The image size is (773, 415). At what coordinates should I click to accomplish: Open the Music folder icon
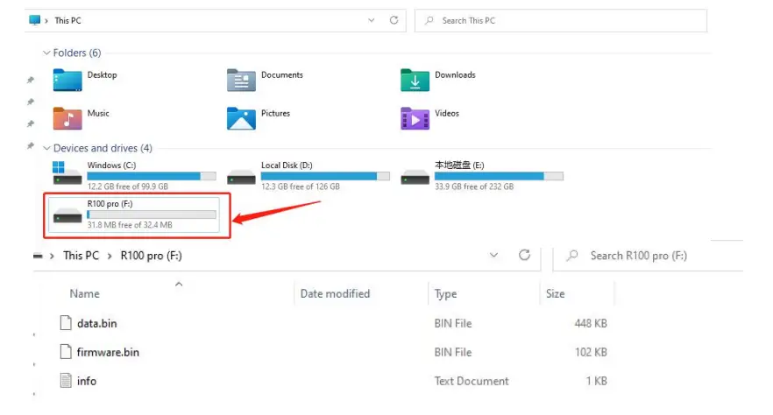coord(67,119)
